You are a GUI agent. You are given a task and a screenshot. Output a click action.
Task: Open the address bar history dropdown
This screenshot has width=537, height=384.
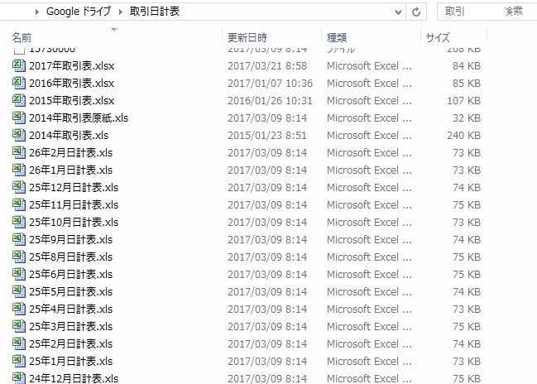coord(398,12)
